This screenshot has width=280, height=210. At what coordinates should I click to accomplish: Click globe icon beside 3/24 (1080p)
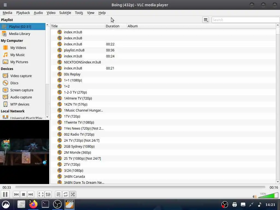click(59, 170)
